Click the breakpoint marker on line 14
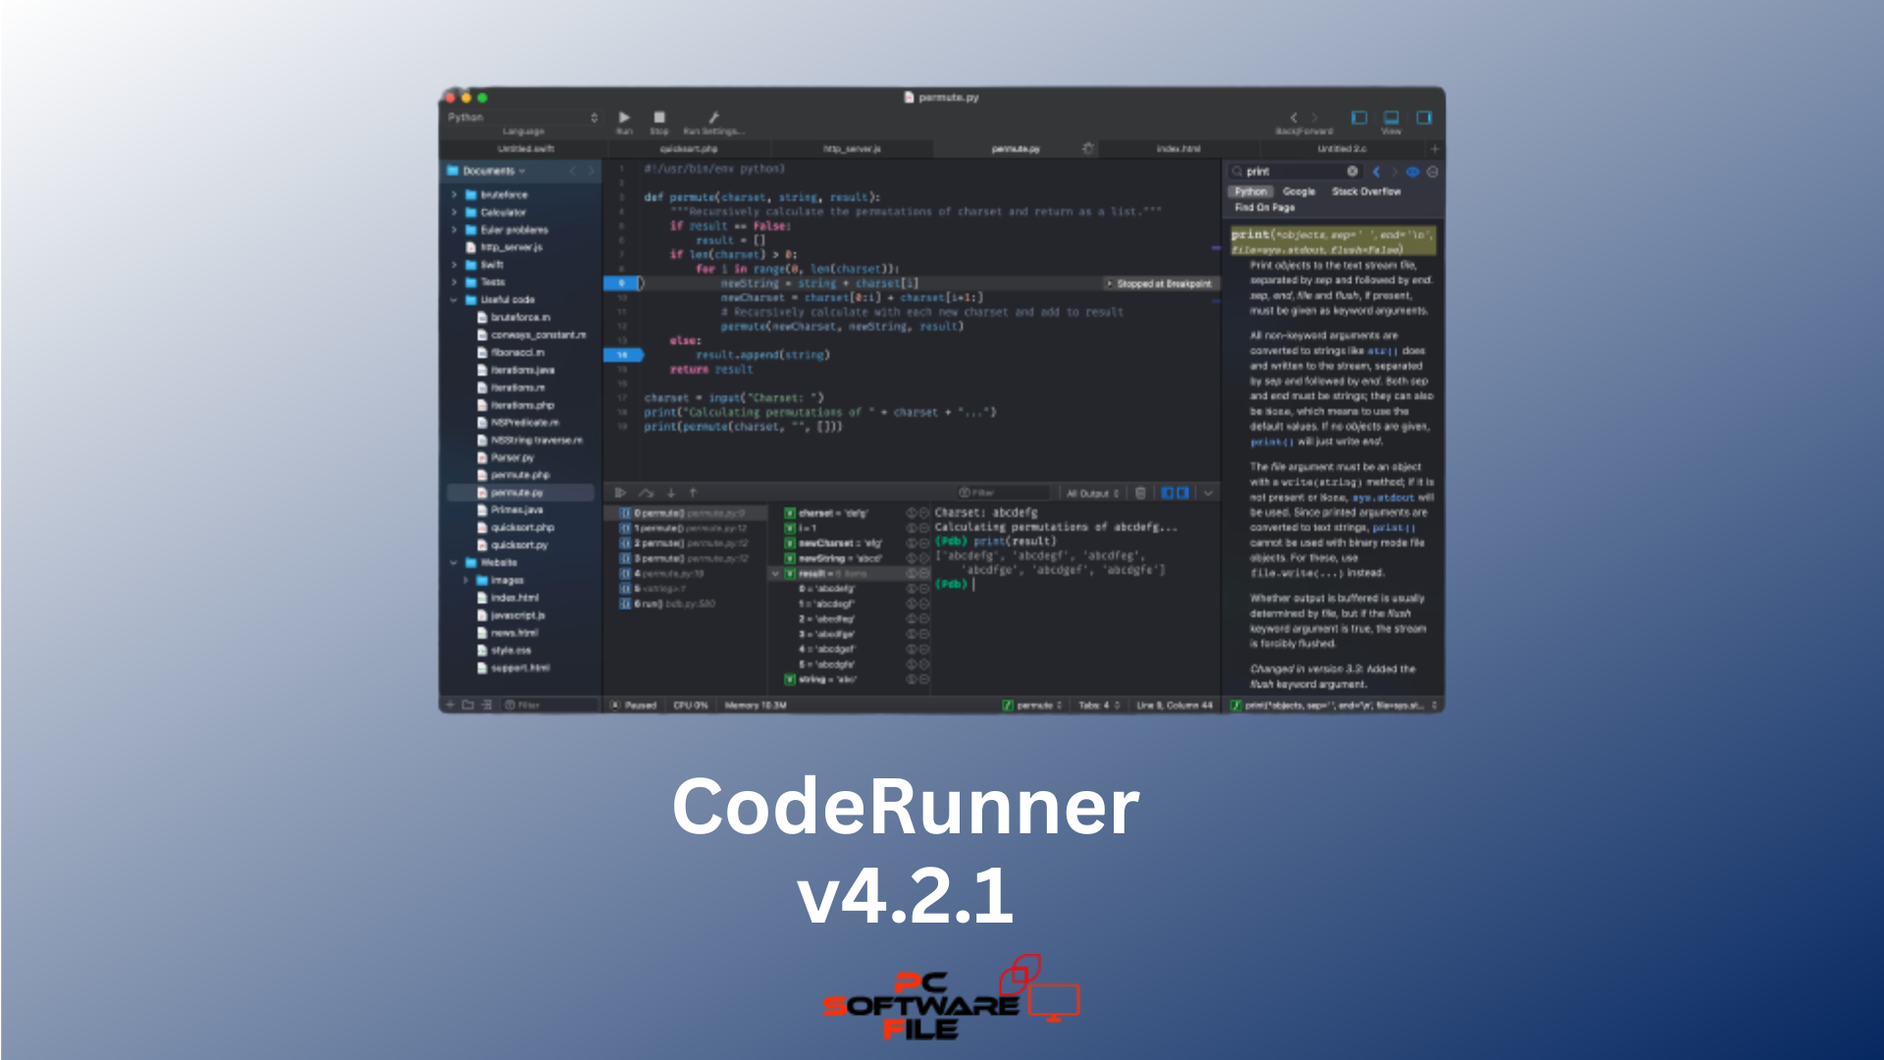Image resolution: width=1884 pixels, height=1060 pixels. [x=622, y=355]
